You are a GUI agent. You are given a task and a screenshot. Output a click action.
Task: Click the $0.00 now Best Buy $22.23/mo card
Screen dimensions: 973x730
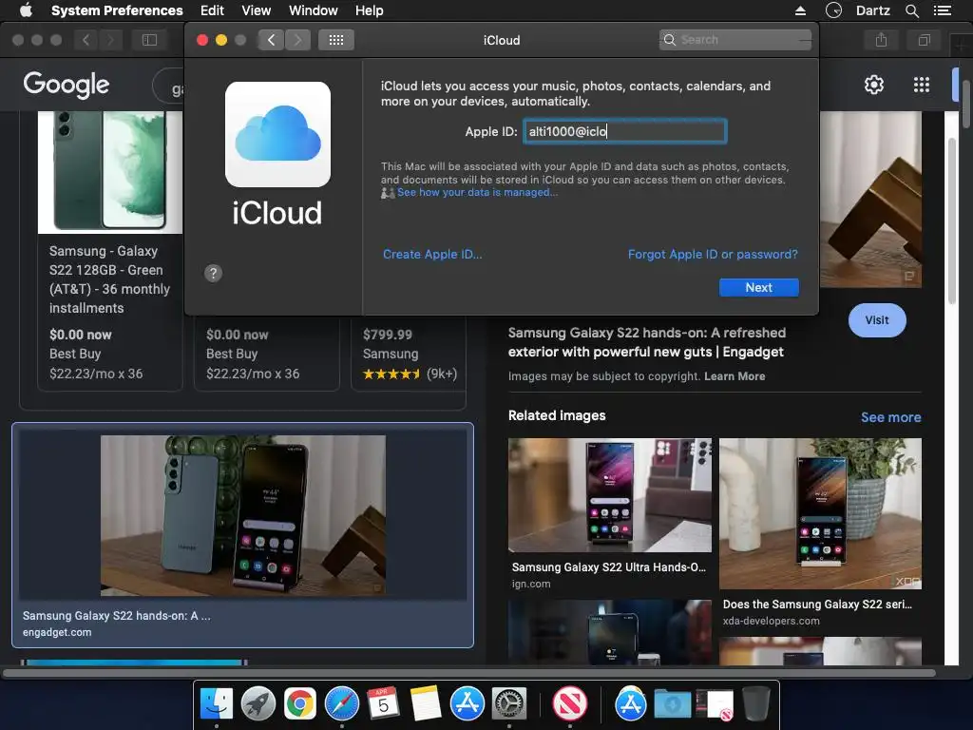pos(267,354)
